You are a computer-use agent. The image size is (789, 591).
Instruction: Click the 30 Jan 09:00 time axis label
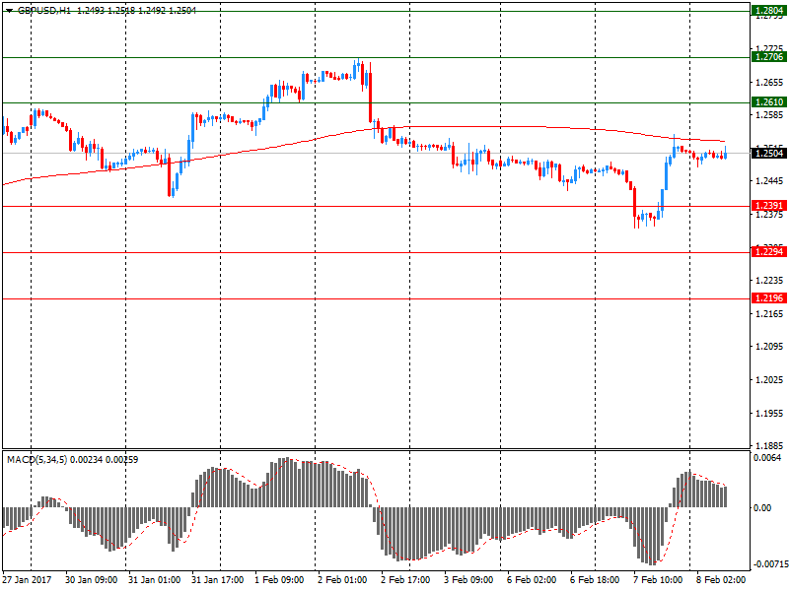click(x=91, y=580)
